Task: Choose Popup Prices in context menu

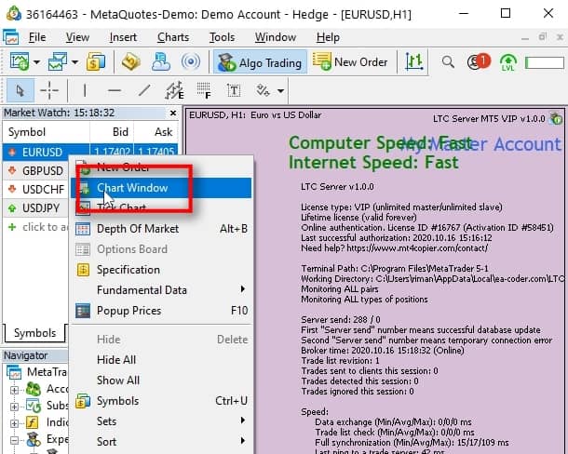Action: (x=161, y=311)
